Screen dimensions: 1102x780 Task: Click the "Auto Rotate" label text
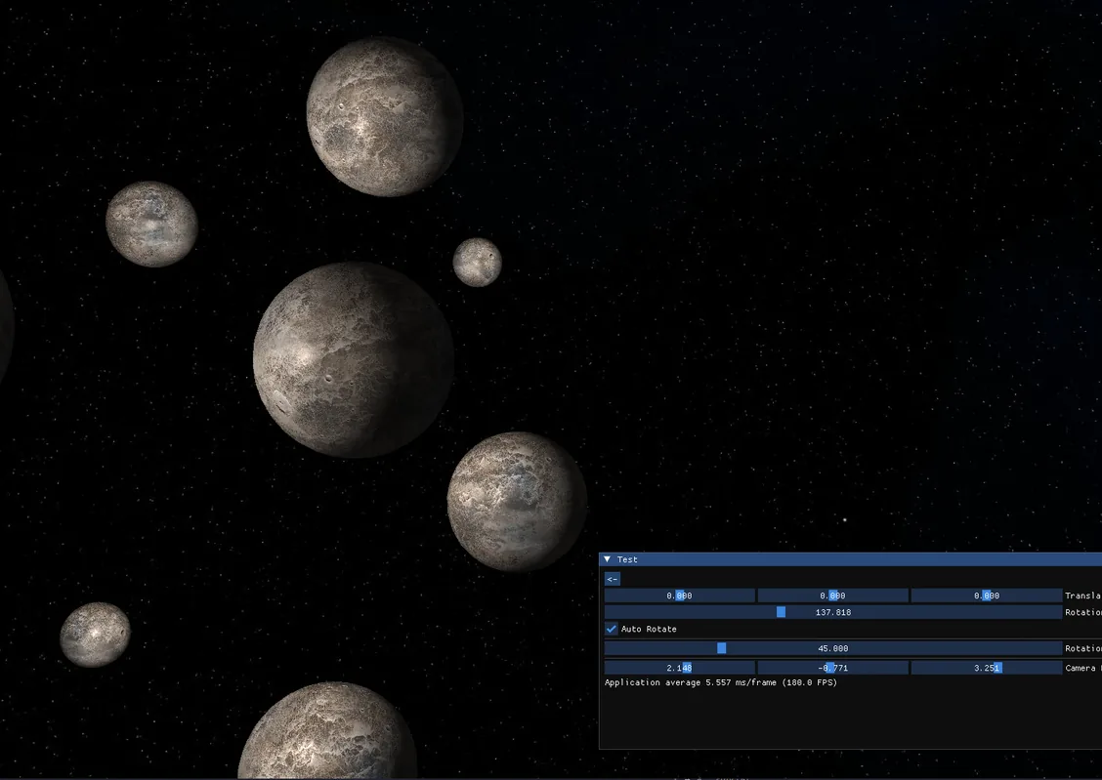(x=649, y=629)
